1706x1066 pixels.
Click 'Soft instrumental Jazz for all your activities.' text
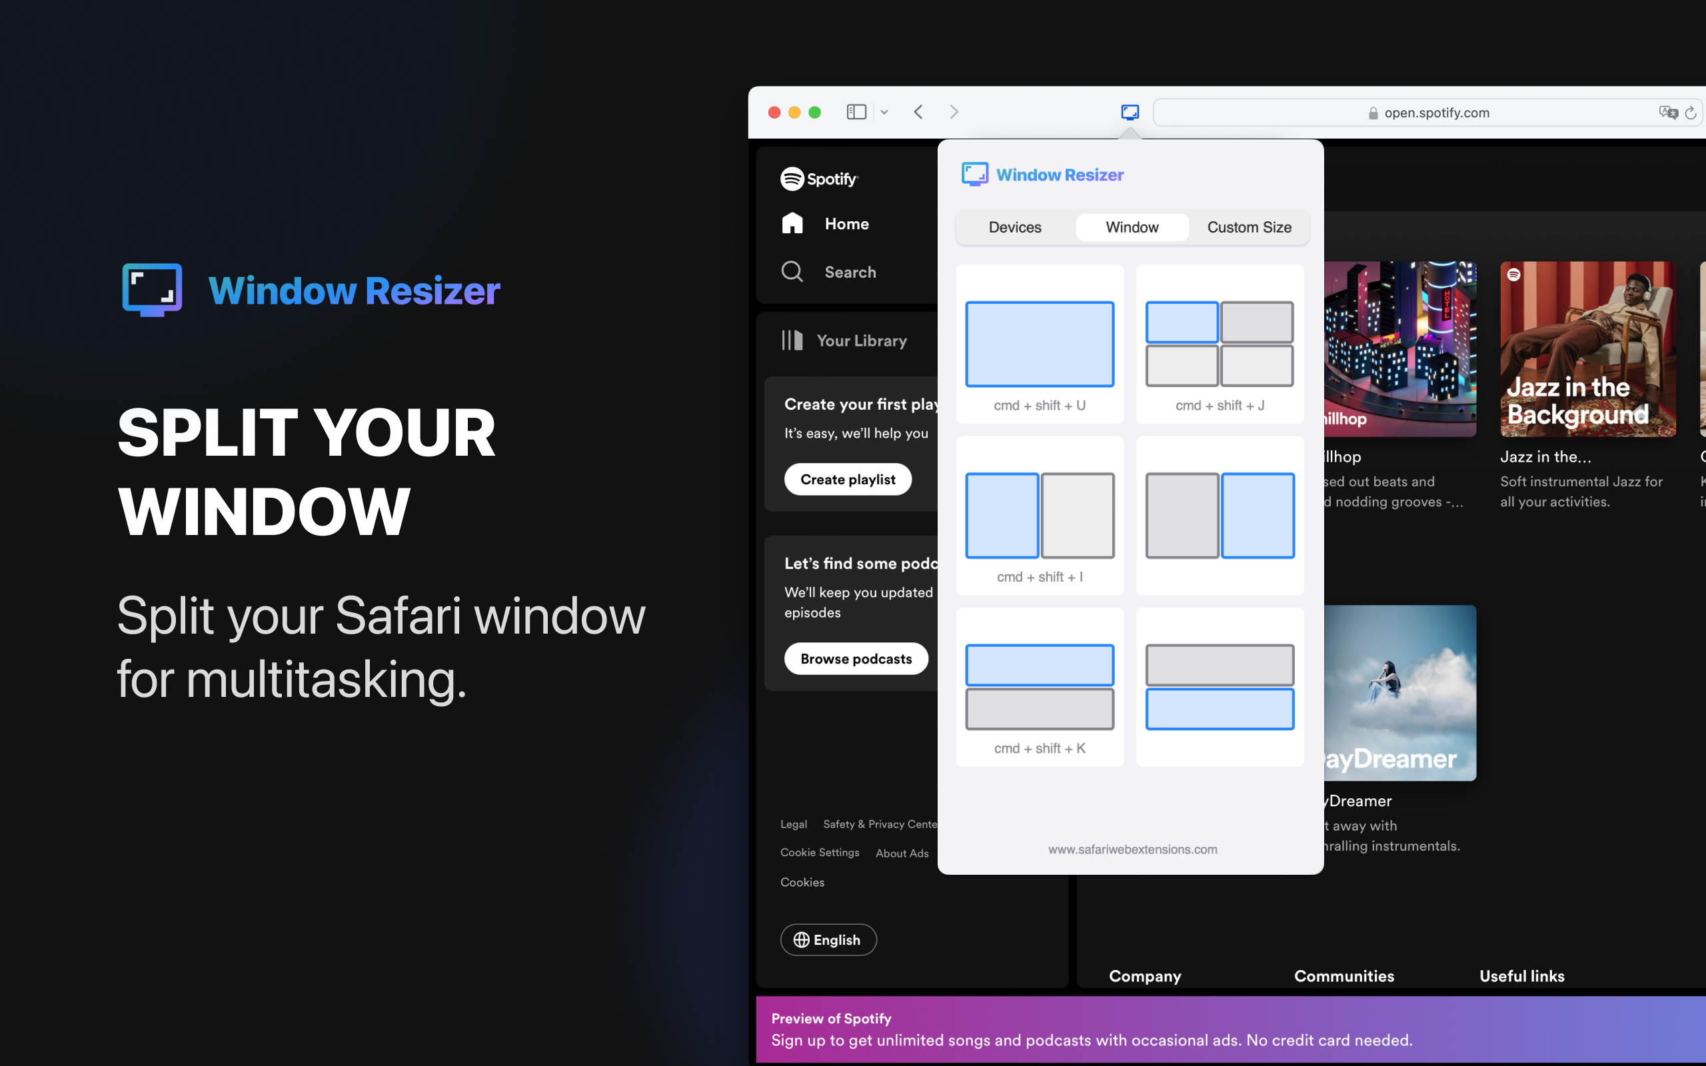pos(1581,492)
